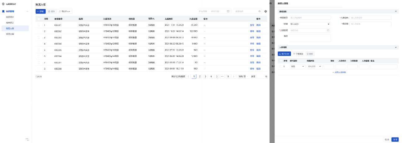
Task: Click the 导入Excel button in drawer
Action: point(284,54)
